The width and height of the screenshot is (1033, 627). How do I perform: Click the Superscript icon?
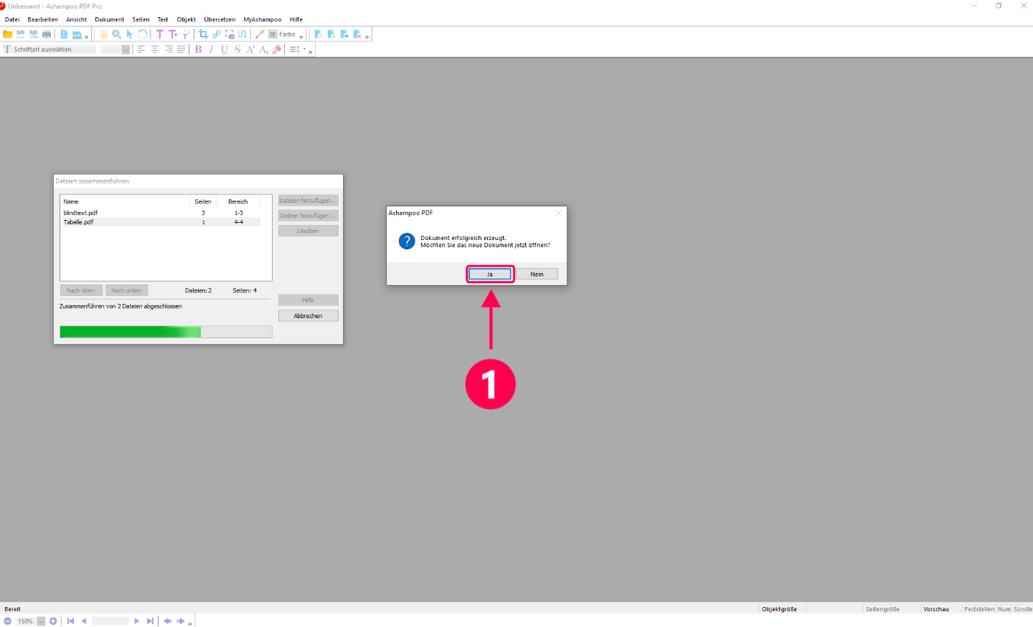pyautogui.click(x=250, y=49)
